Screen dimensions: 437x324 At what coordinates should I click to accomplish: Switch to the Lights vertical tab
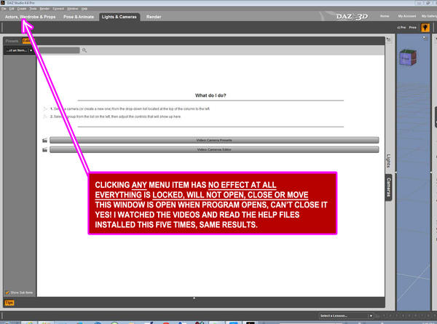(x=388, y=161)
